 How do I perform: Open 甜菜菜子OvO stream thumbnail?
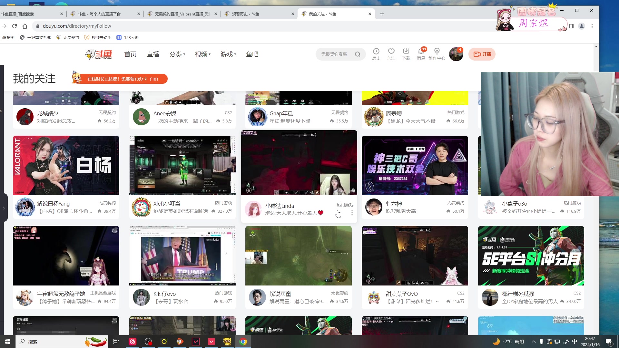415,256
